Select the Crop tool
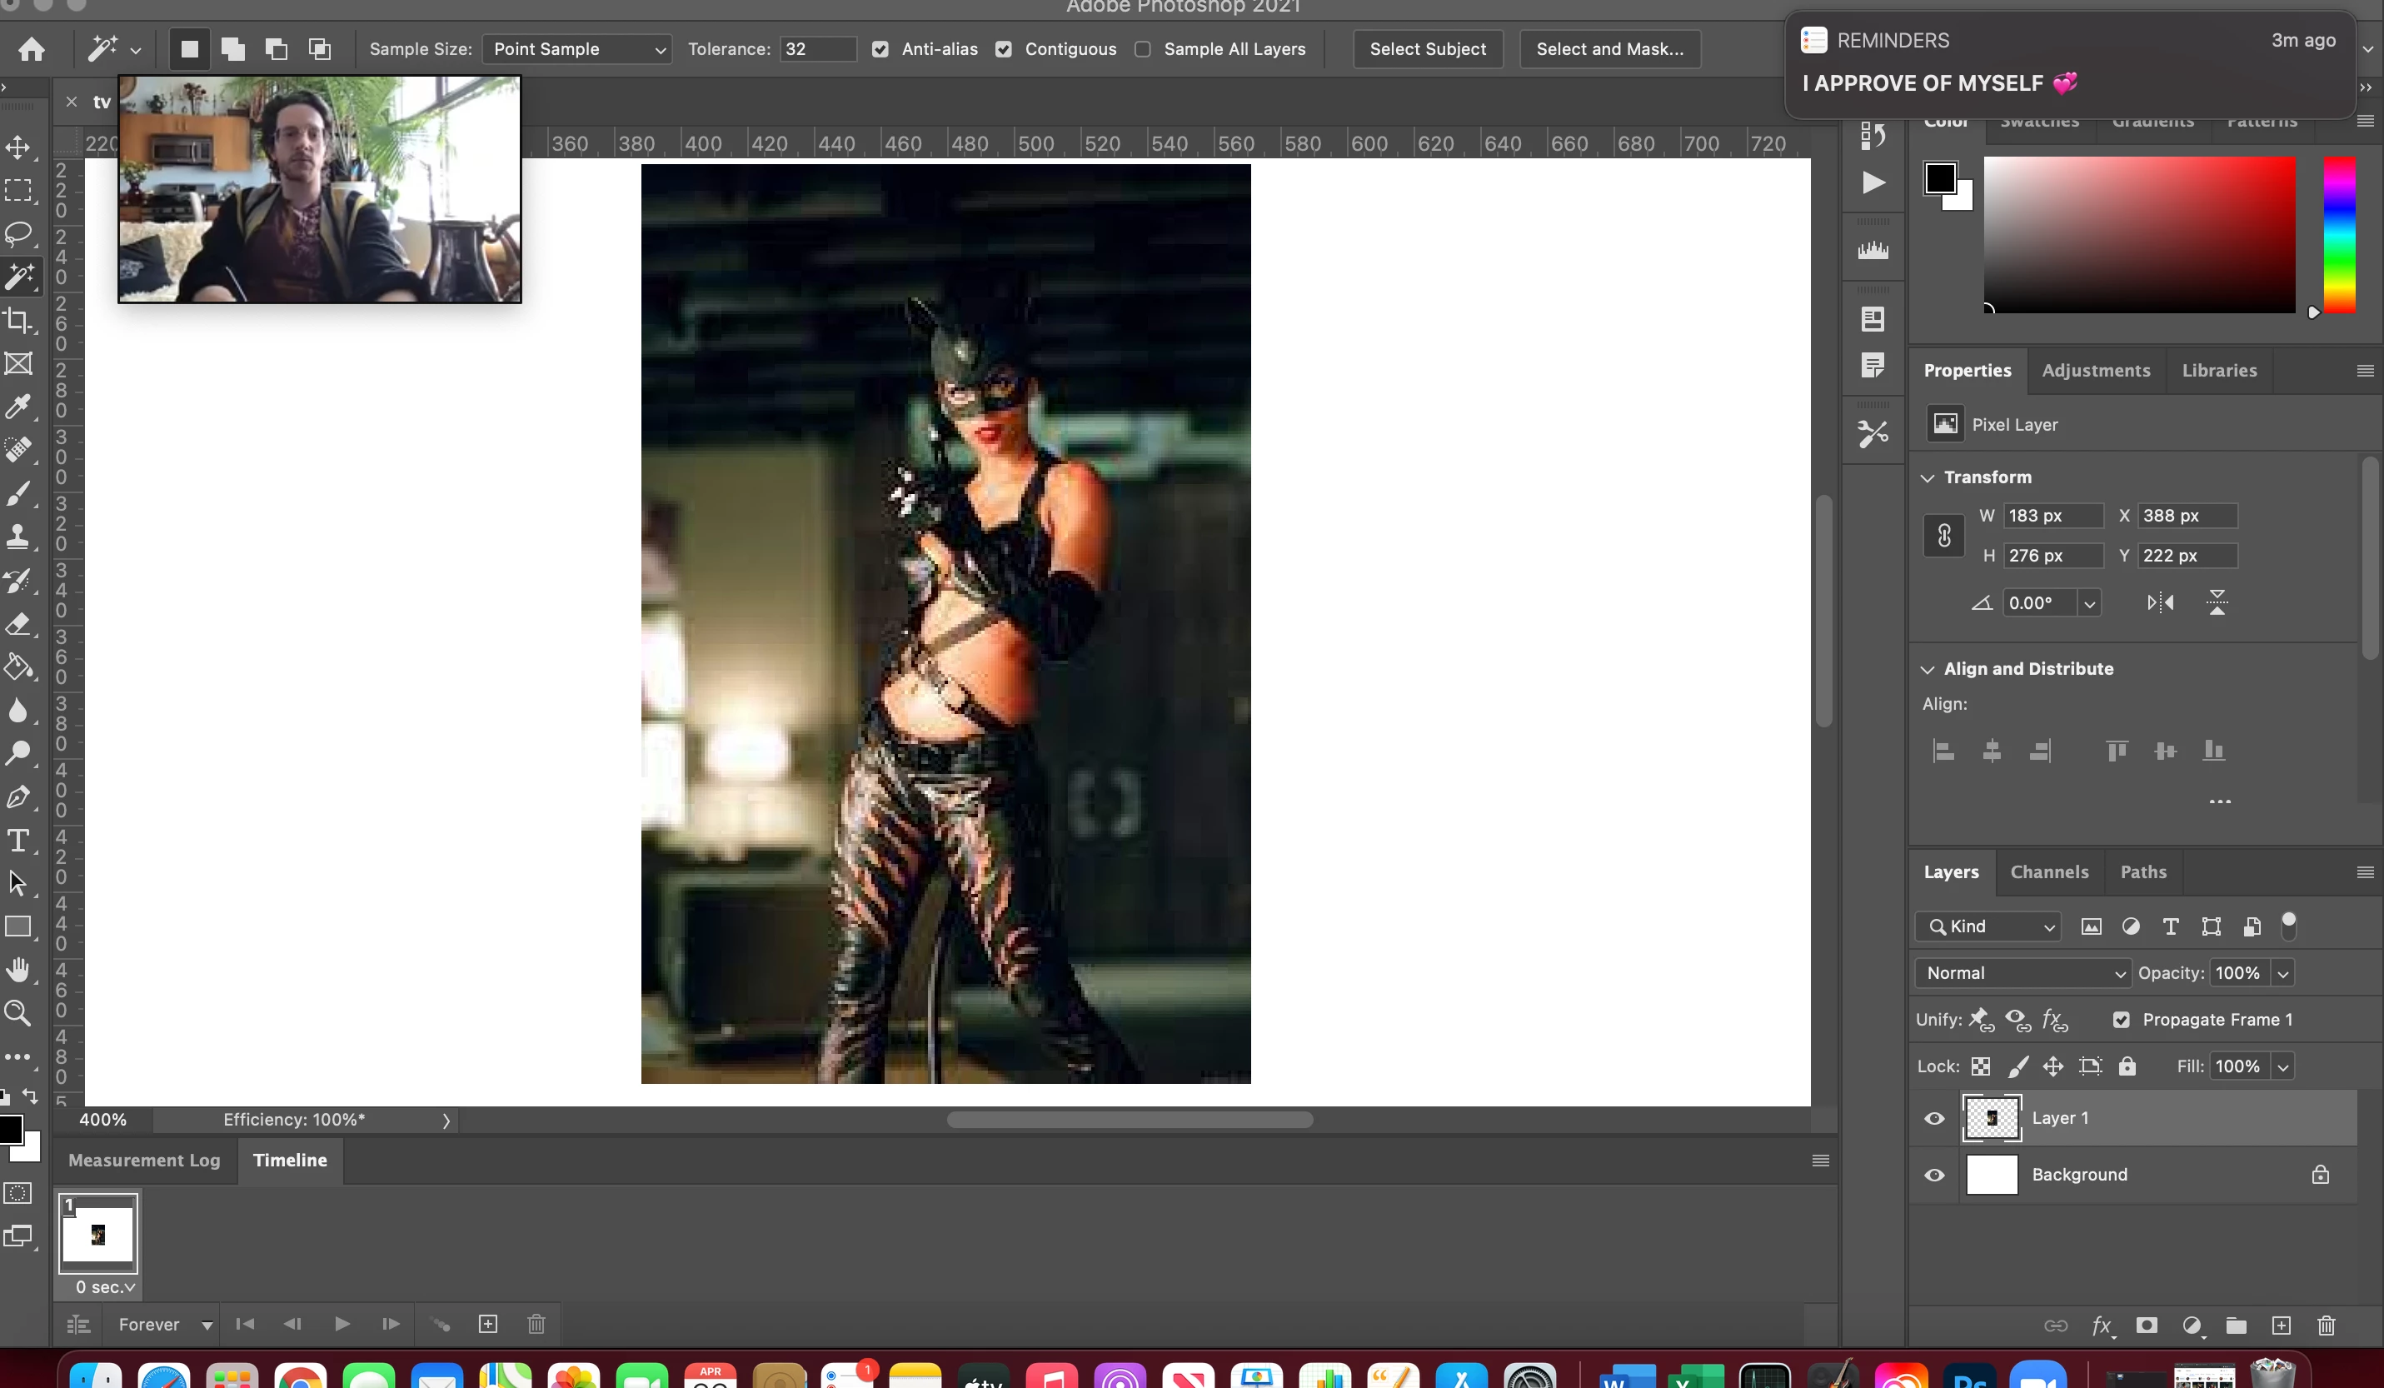 click(x=18, y=320)
